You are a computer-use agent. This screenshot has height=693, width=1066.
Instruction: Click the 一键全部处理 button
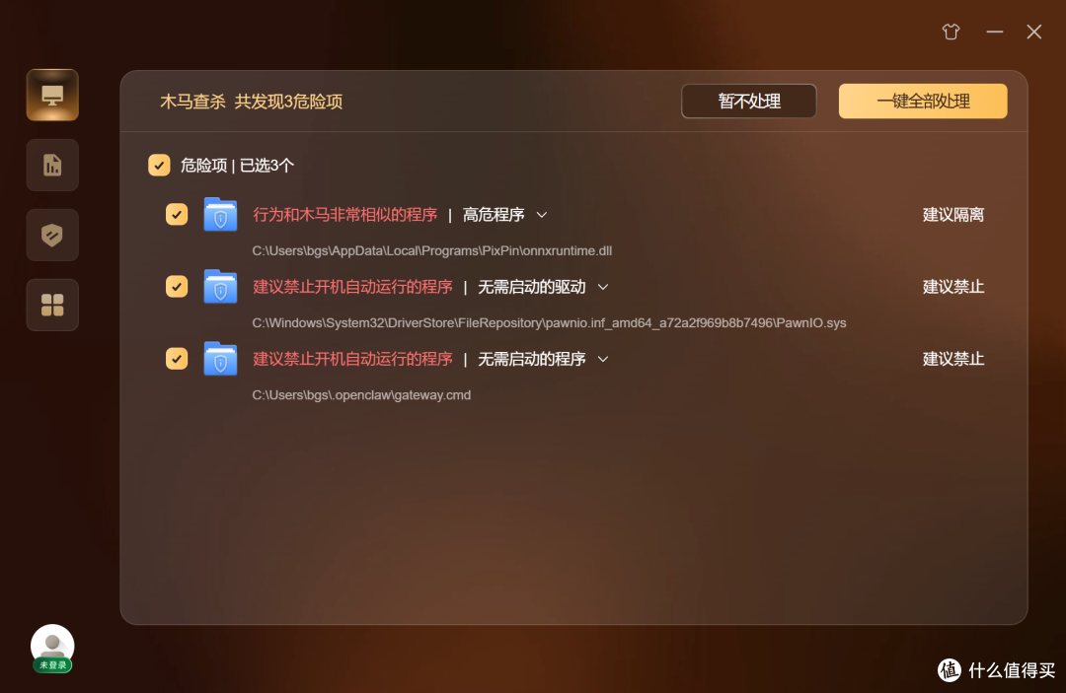pyautogui.click(x=923, y=102)
